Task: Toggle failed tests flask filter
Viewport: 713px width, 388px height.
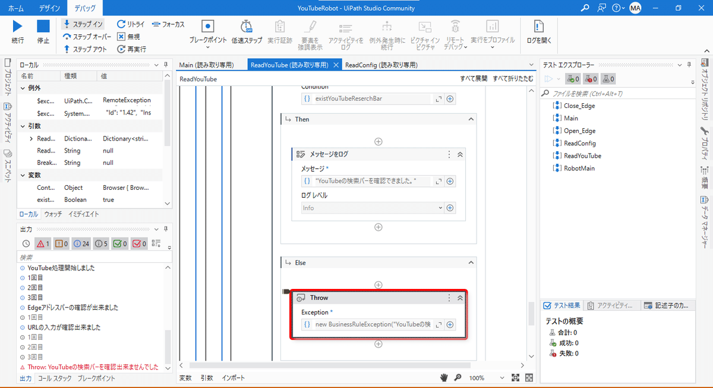Action: (591, 79)
